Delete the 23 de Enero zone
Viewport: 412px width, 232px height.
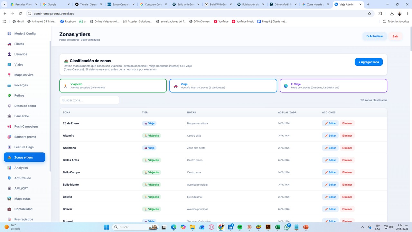point(347,123)
